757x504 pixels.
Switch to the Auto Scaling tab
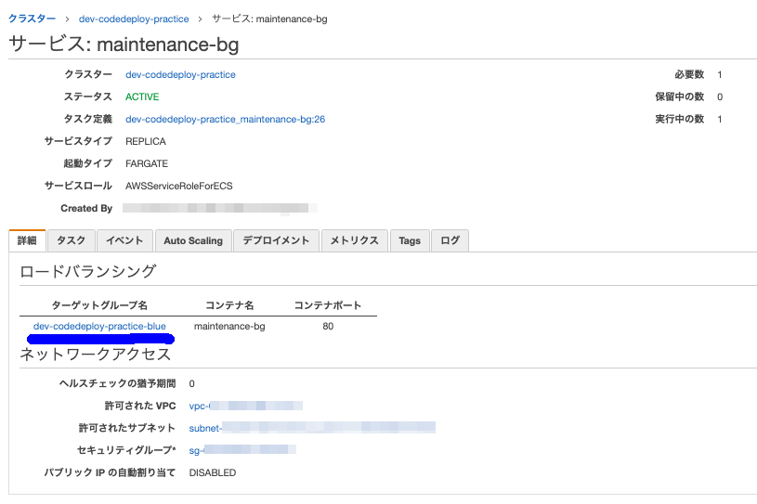point(193,240)
